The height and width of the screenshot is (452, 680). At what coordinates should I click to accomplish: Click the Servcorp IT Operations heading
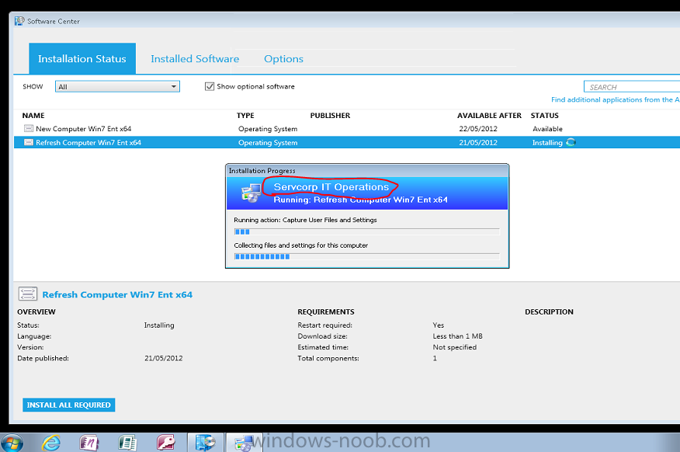pyautogui.click(x=331, y=187)
